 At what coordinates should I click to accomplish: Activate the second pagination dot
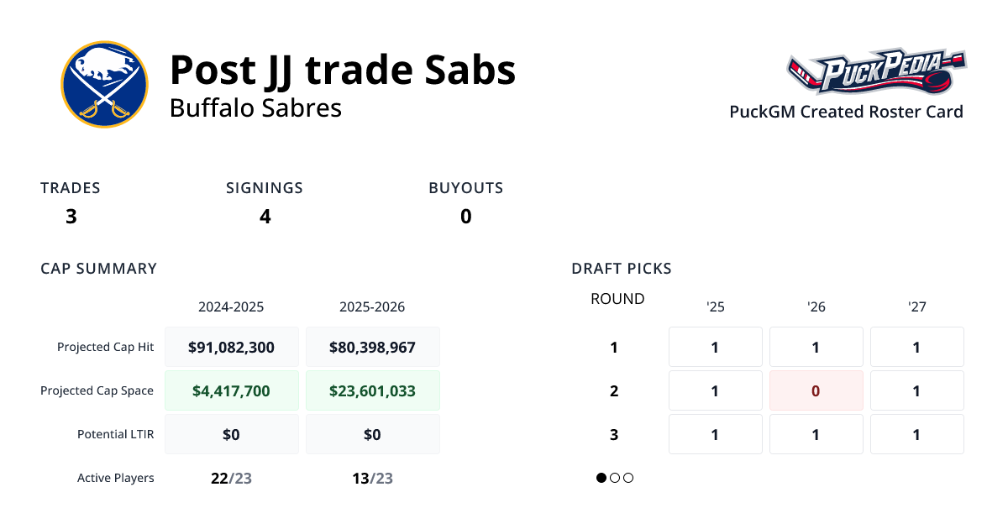click(615, 478)
